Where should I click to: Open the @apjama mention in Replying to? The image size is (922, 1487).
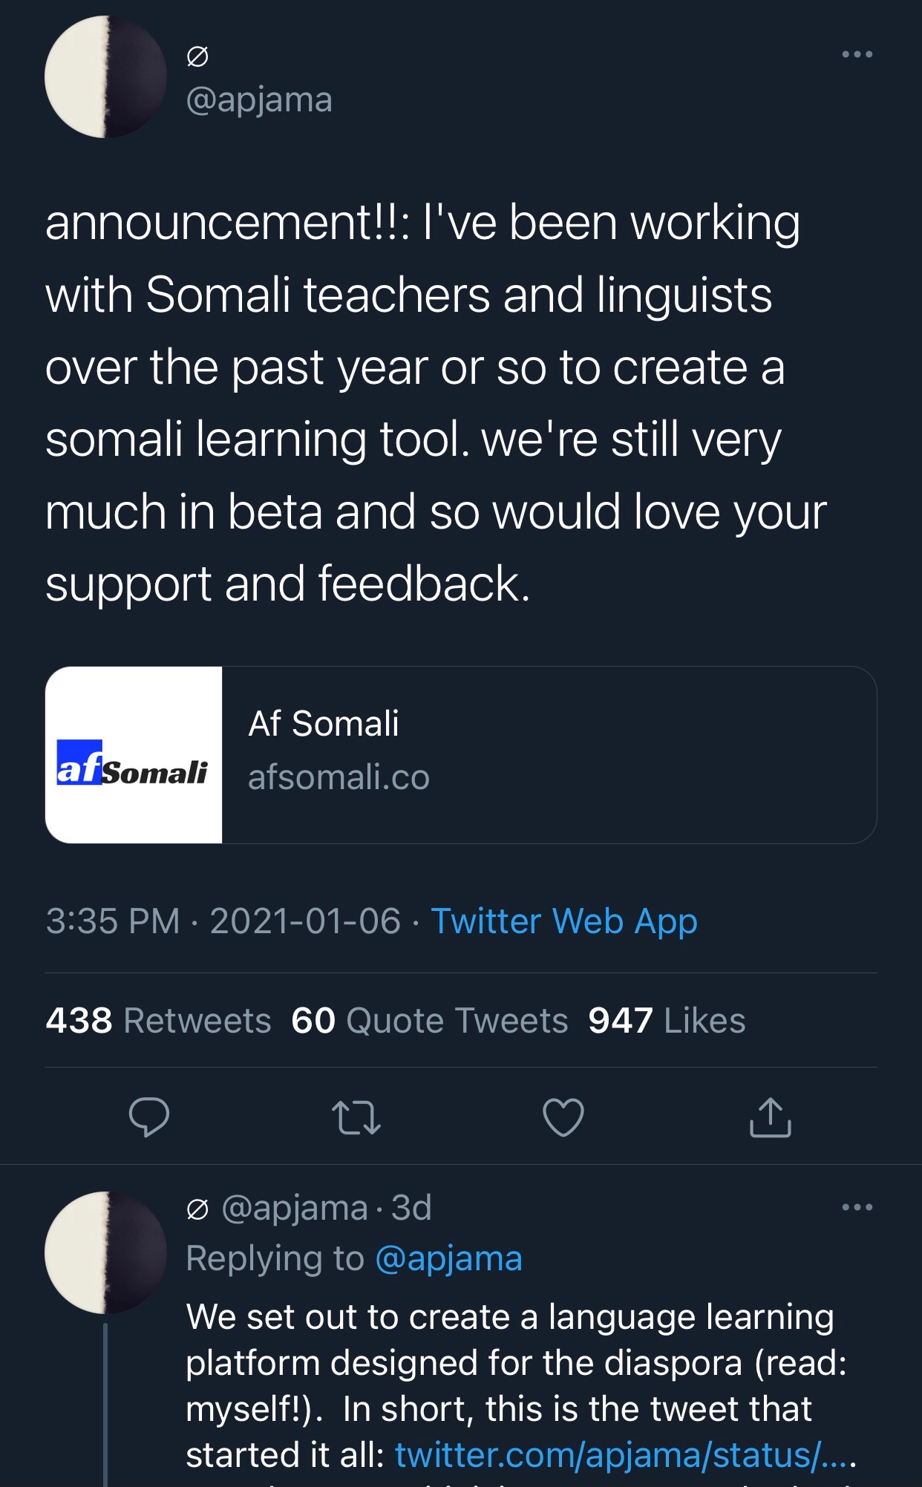448,1258
